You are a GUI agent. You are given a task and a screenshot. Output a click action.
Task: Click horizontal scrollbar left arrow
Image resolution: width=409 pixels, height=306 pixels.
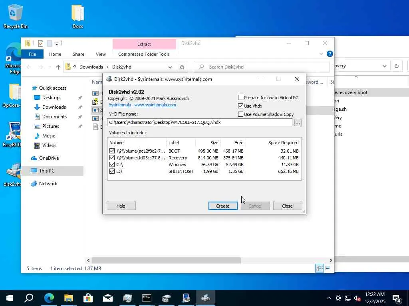pyautogui.click(x=88, y=260)
